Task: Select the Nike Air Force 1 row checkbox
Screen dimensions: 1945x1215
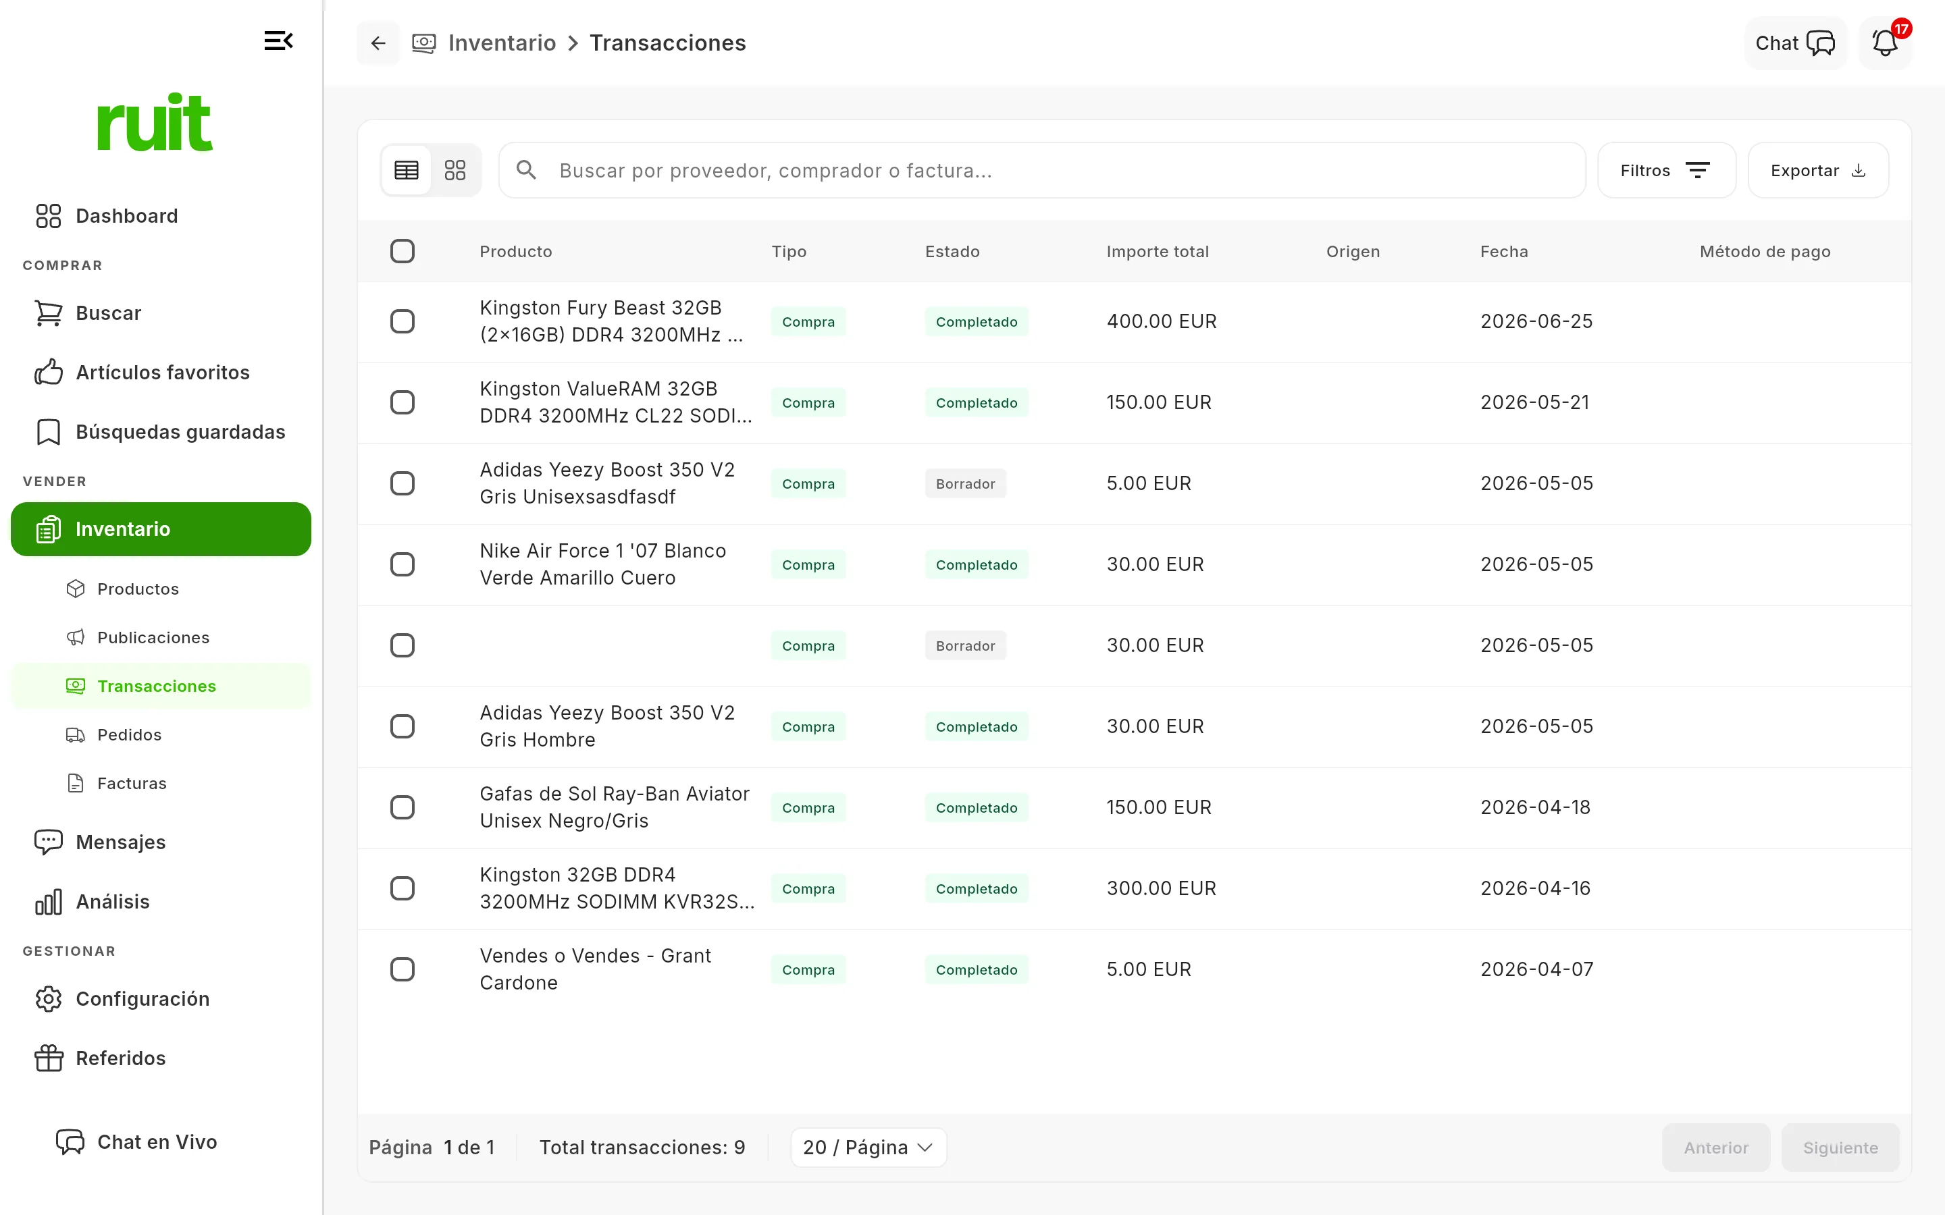Action: (403, 565)
